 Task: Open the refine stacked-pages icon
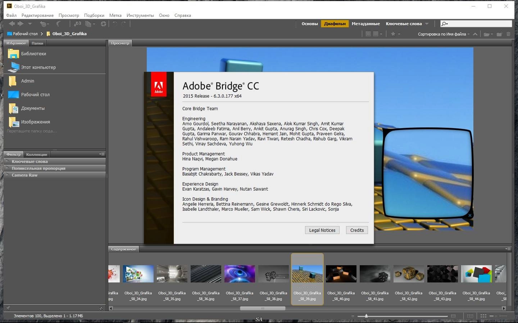tap(90, 24)
